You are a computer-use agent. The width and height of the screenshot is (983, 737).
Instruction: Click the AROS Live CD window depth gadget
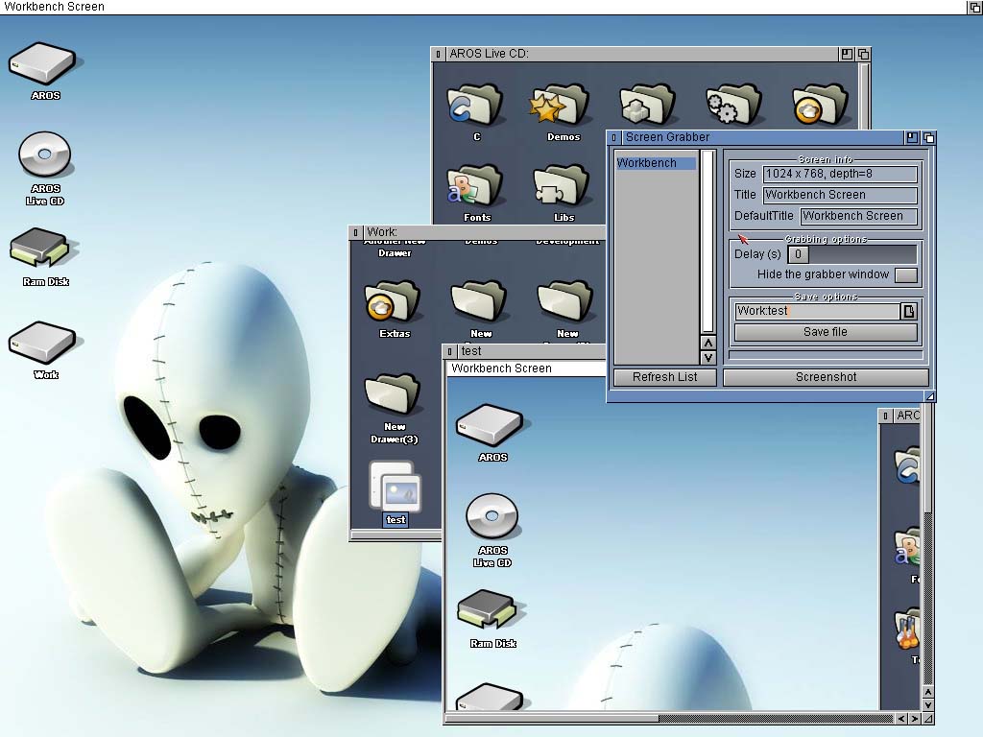[x=863, y=55]
